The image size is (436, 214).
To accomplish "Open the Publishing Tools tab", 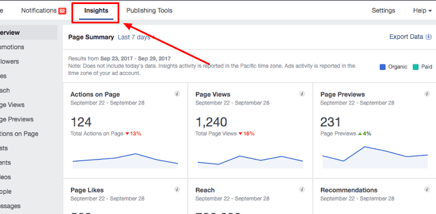I will (x=149, y=10).
